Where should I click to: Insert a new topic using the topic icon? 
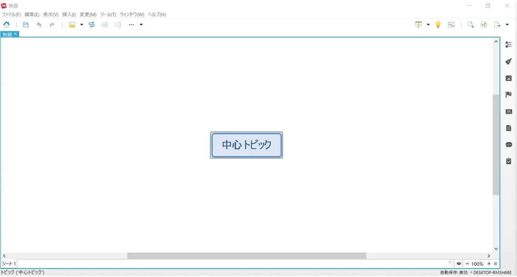coord(72,24)
